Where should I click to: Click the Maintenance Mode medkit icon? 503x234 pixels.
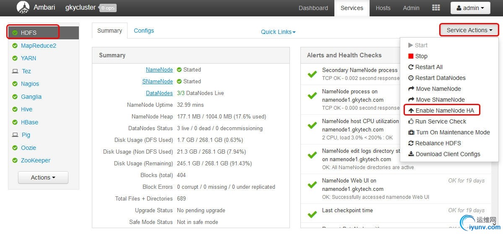[412, 132]
